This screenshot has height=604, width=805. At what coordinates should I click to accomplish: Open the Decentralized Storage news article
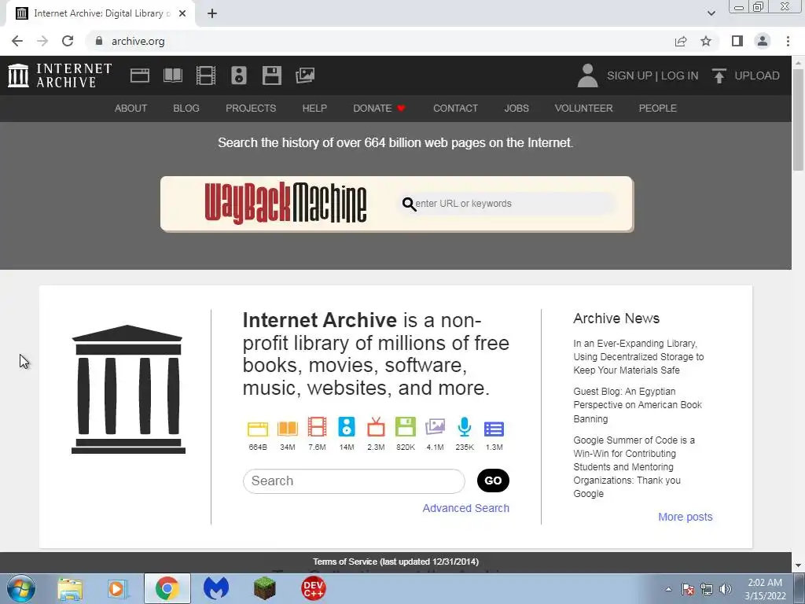[x=638, y=356]
